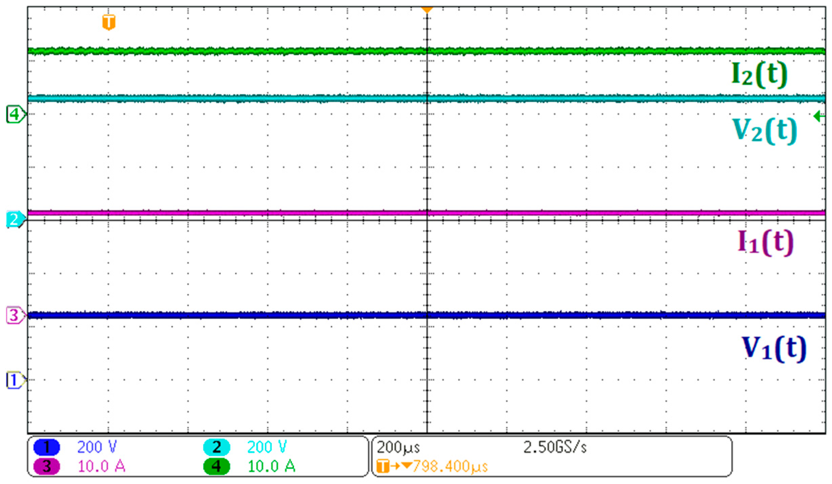This screenshot has width=832, height=484.
Task: Click the I2(t) waveform label
Action: 759,75
